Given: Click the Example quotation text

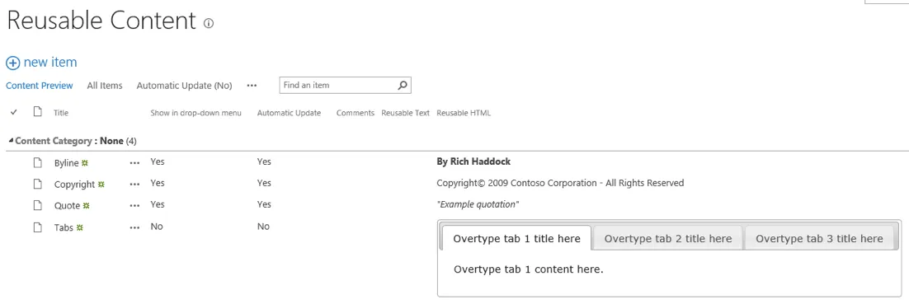Looking at the screenshot, I should [x=478, y=204].
